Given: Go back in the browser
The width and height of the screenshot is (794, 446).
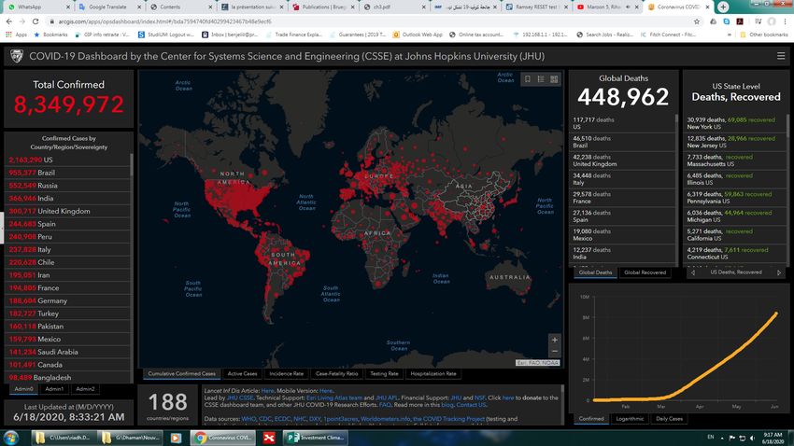Looking at the screenshot, I should 9,21.
